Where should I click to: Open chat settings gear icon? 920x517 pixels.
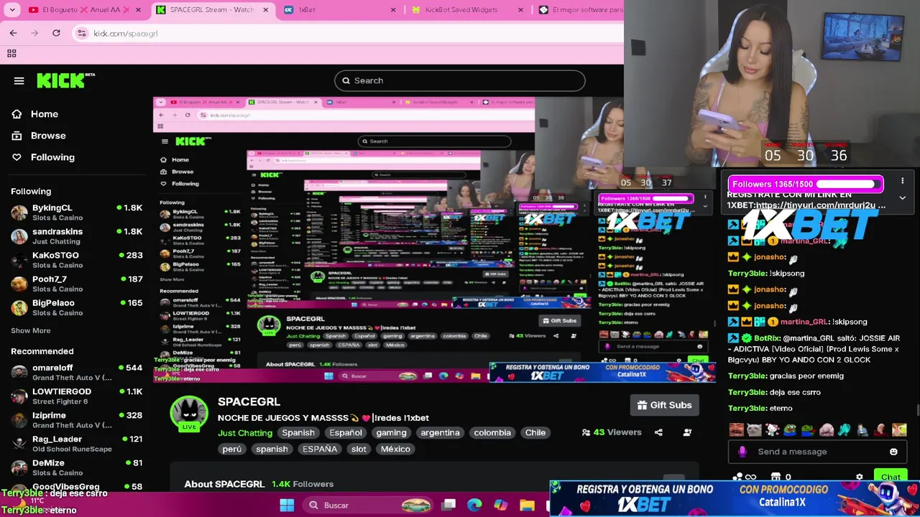(x=859, y=477)
